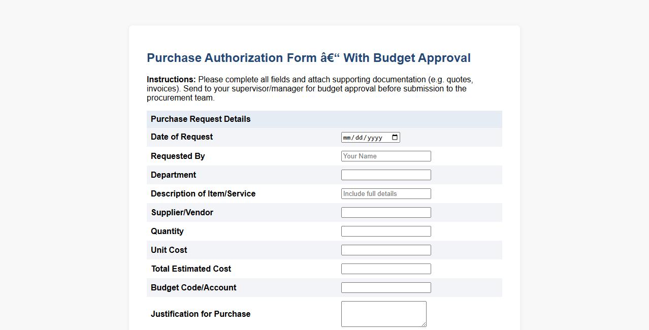Screen dimensions: 649x330
Task: Select the Description of Item/Service label
Action: [x=203, y=193]
